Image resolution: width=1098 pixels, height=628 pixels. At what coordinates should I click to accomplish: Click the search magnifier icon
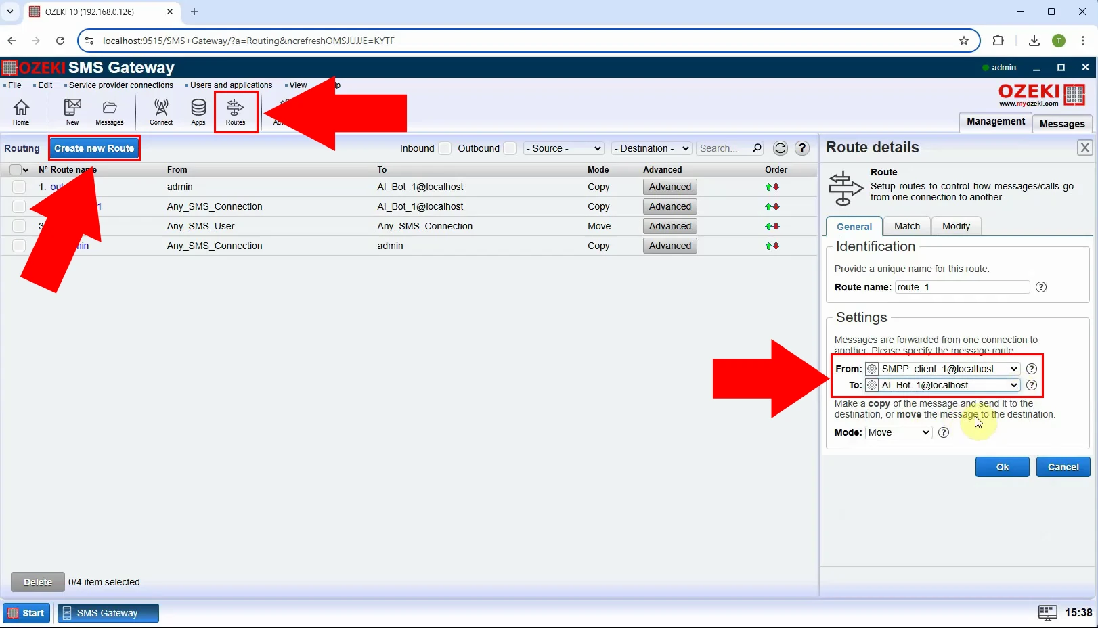(x=757, y=148)
